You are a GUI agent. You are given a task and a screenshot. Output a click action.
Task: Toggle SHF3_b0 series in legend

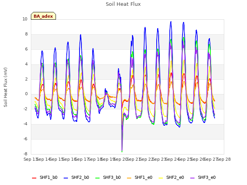[x=108, y=177]
